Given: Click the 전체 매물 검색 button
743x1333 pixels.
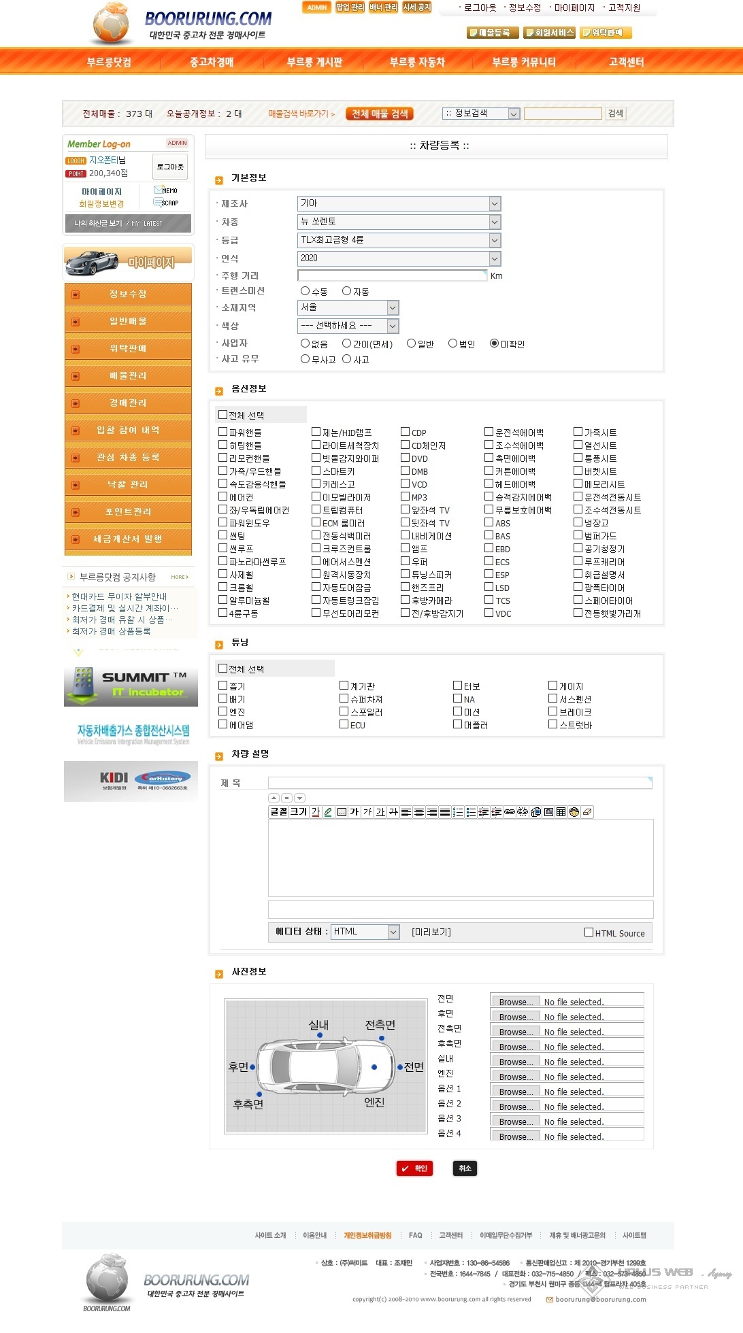Looking at the screenshot, I should (380, 114).
